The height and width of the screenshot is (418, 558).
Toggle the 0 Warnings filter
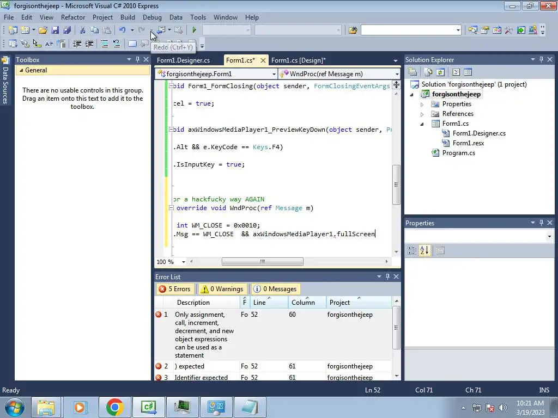(x=222, y=289)
